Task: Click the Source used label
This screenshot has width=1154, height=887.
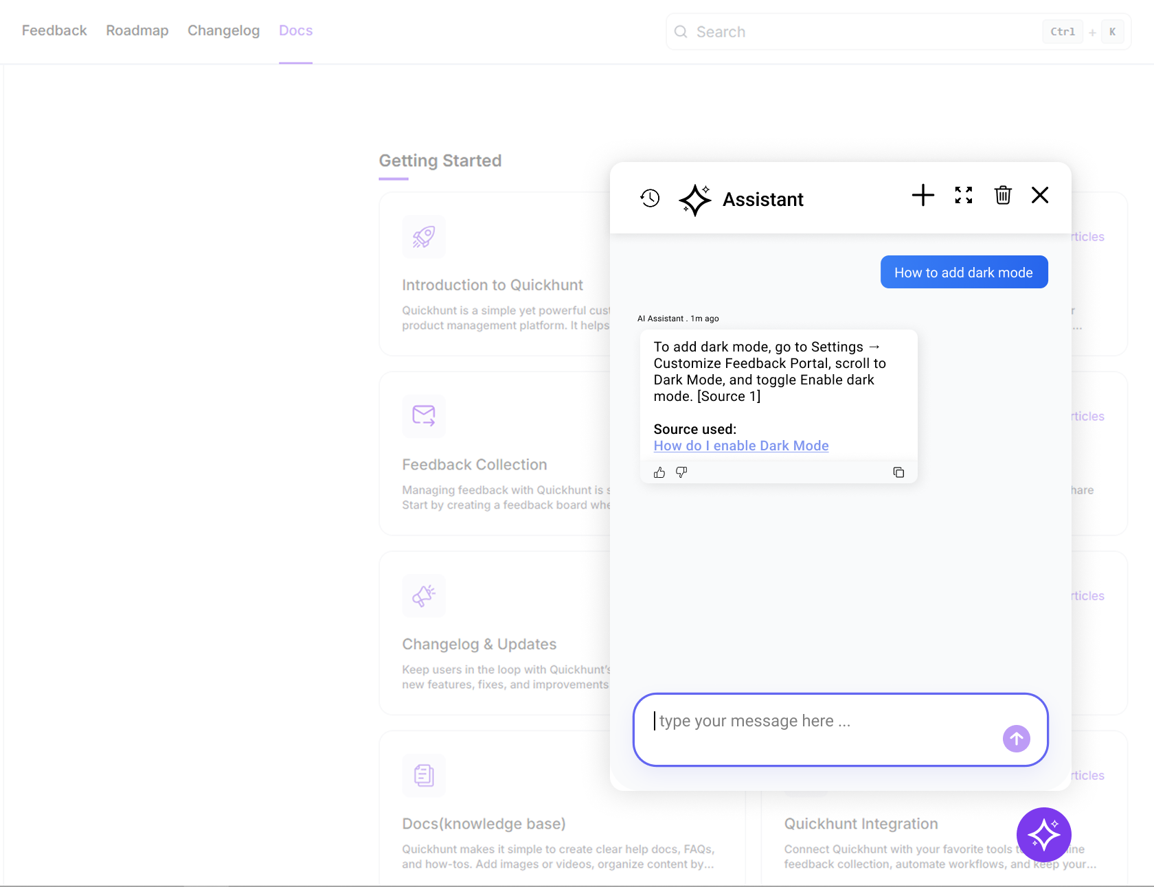Action: pos(695,429)
